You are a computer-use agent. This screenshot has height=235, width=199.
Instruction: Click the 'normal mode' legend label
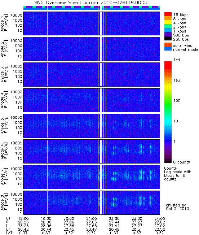coord(186,49)
